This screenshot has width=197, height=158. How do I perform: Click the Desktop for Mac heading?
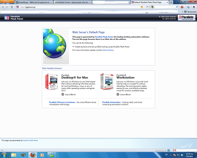pyautogui.click(x=75, y=77)
